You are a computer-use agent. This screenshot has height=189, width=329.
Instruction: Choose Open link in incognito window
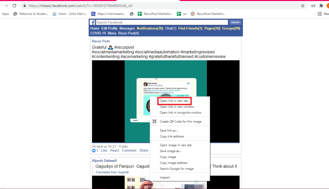click(x=181, y=112)
